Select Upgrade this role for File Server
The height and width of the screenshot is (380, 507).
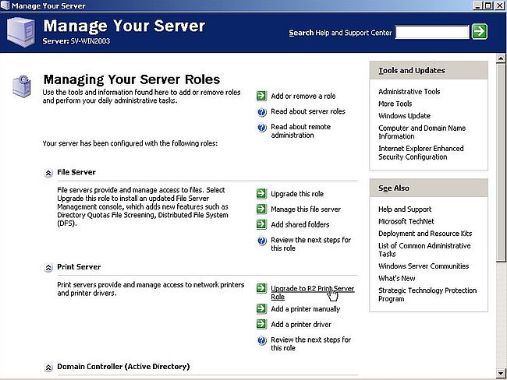click(x=297, y=194)
